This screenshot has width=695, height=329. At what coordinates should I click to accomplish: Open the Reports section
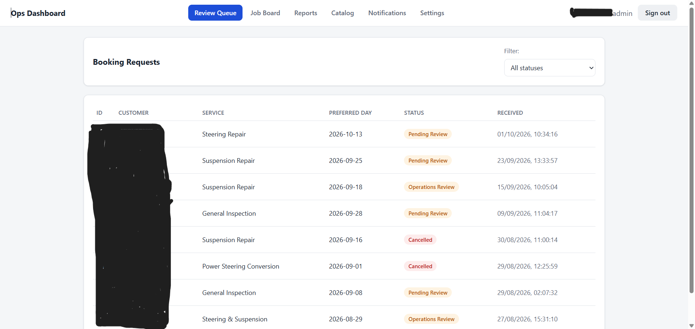[306, 13]
